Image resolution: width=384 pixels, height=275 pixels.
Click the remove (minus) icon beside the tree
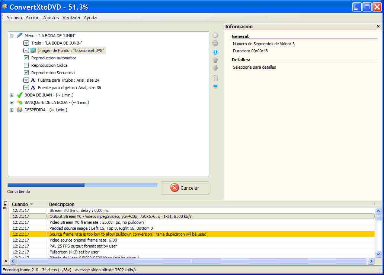click(x=215, y=43)
